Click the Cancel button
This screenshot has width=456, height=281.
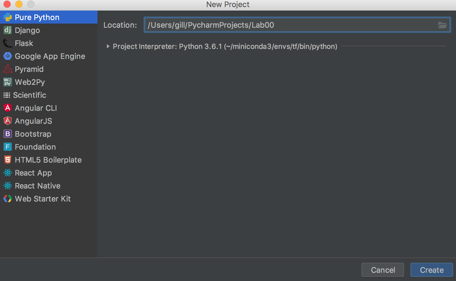tap(383, 270)
